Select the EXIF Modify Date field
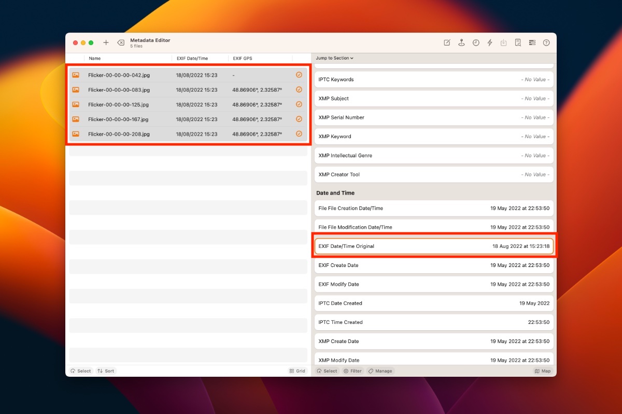Viewport: 622px width, 414px height. (x=434, y=284)
